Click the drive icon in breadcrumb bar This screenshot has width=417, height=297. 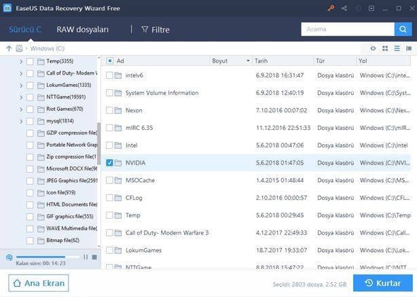[x=19, y=48]
